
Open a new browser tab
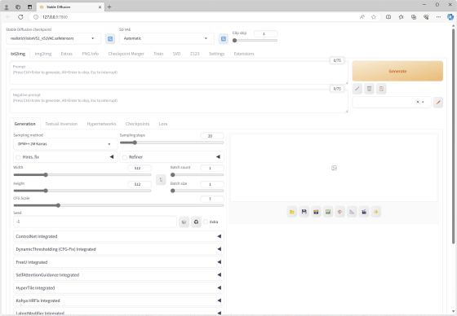click(109, 7)
